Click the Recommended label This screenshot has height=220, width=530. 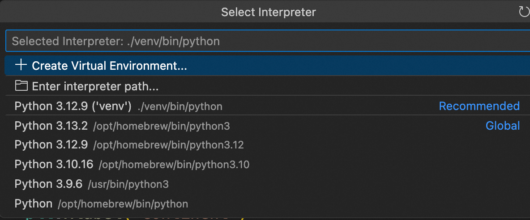479,106
